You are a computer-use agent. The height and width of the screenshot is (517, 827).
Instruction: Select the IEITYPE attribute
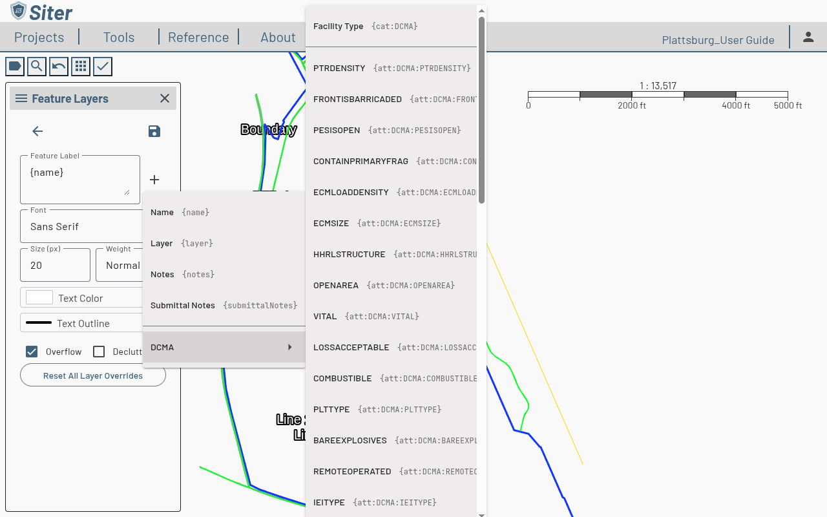coord(391,502)
